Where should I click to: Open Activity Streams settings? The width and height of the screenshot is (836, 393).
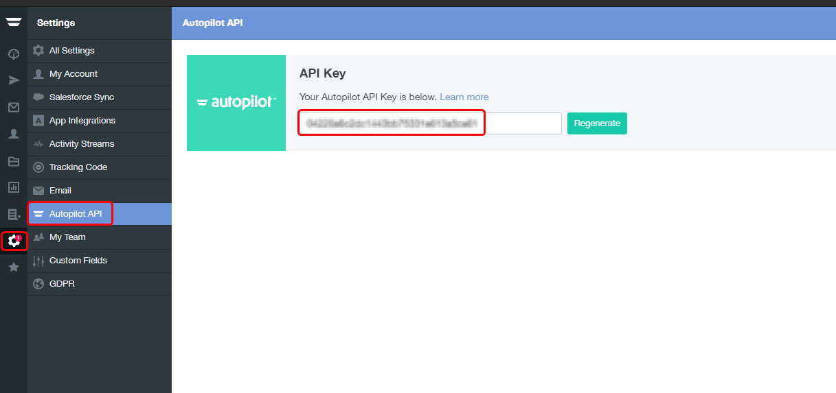tap(100, 144)
